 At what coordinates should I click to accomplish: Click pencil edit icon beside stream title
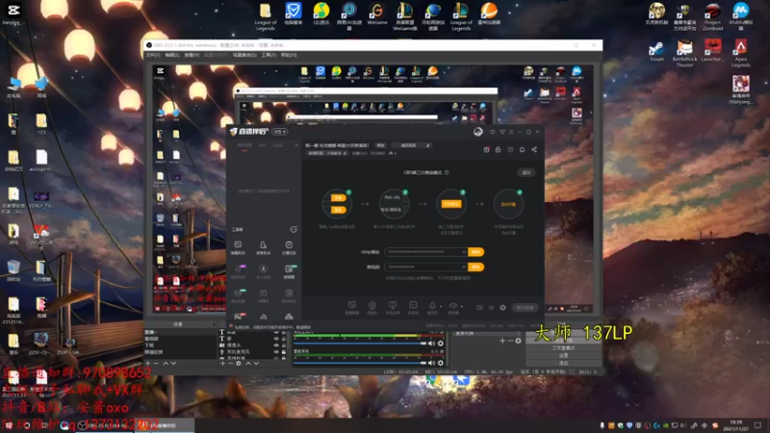point(428,145)
